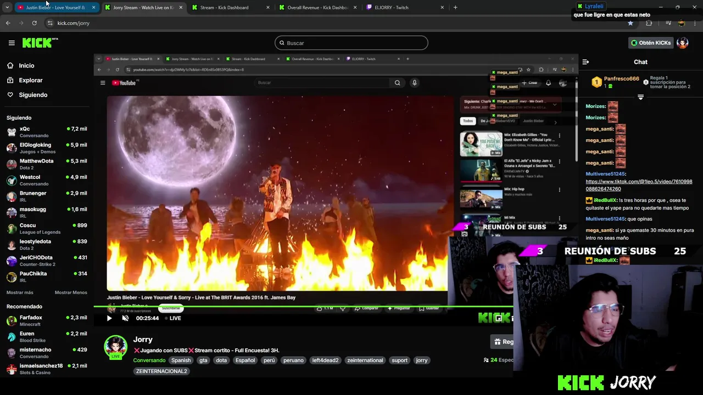Click Multiverse51245 username above the TikTok link
The image size is (703, 395).
tap(605, 174)
